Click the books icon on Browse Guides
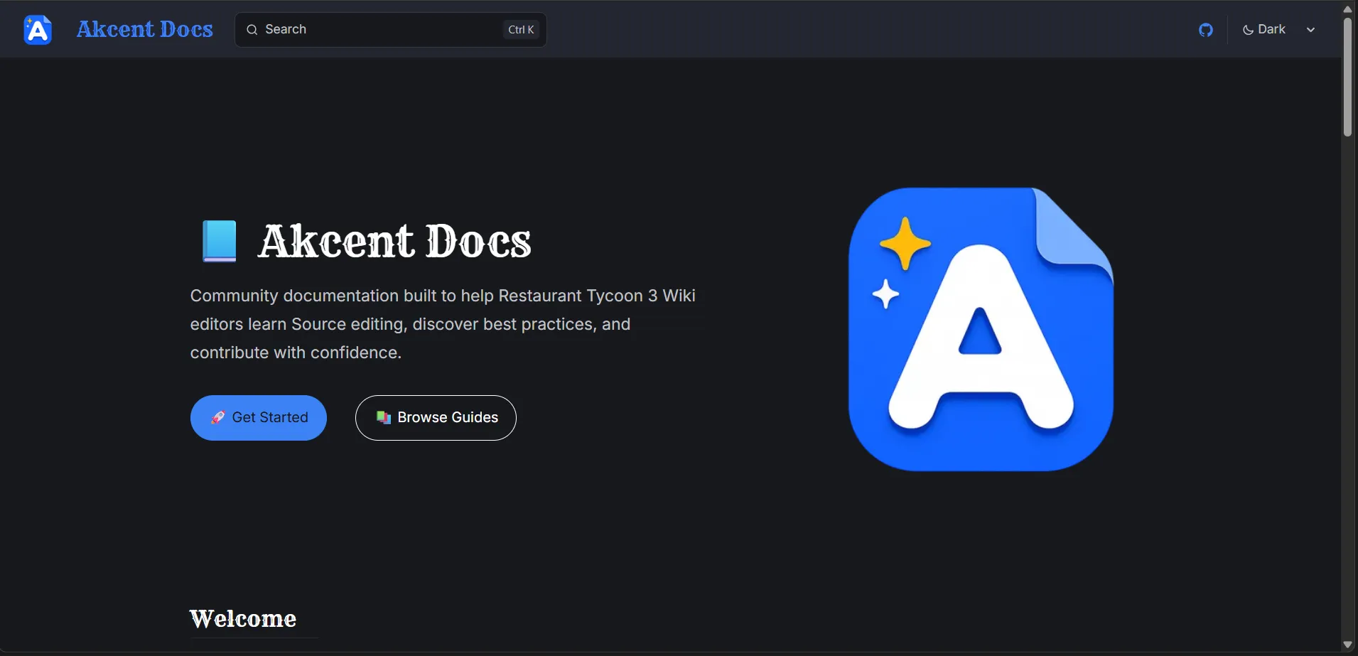 384,418
